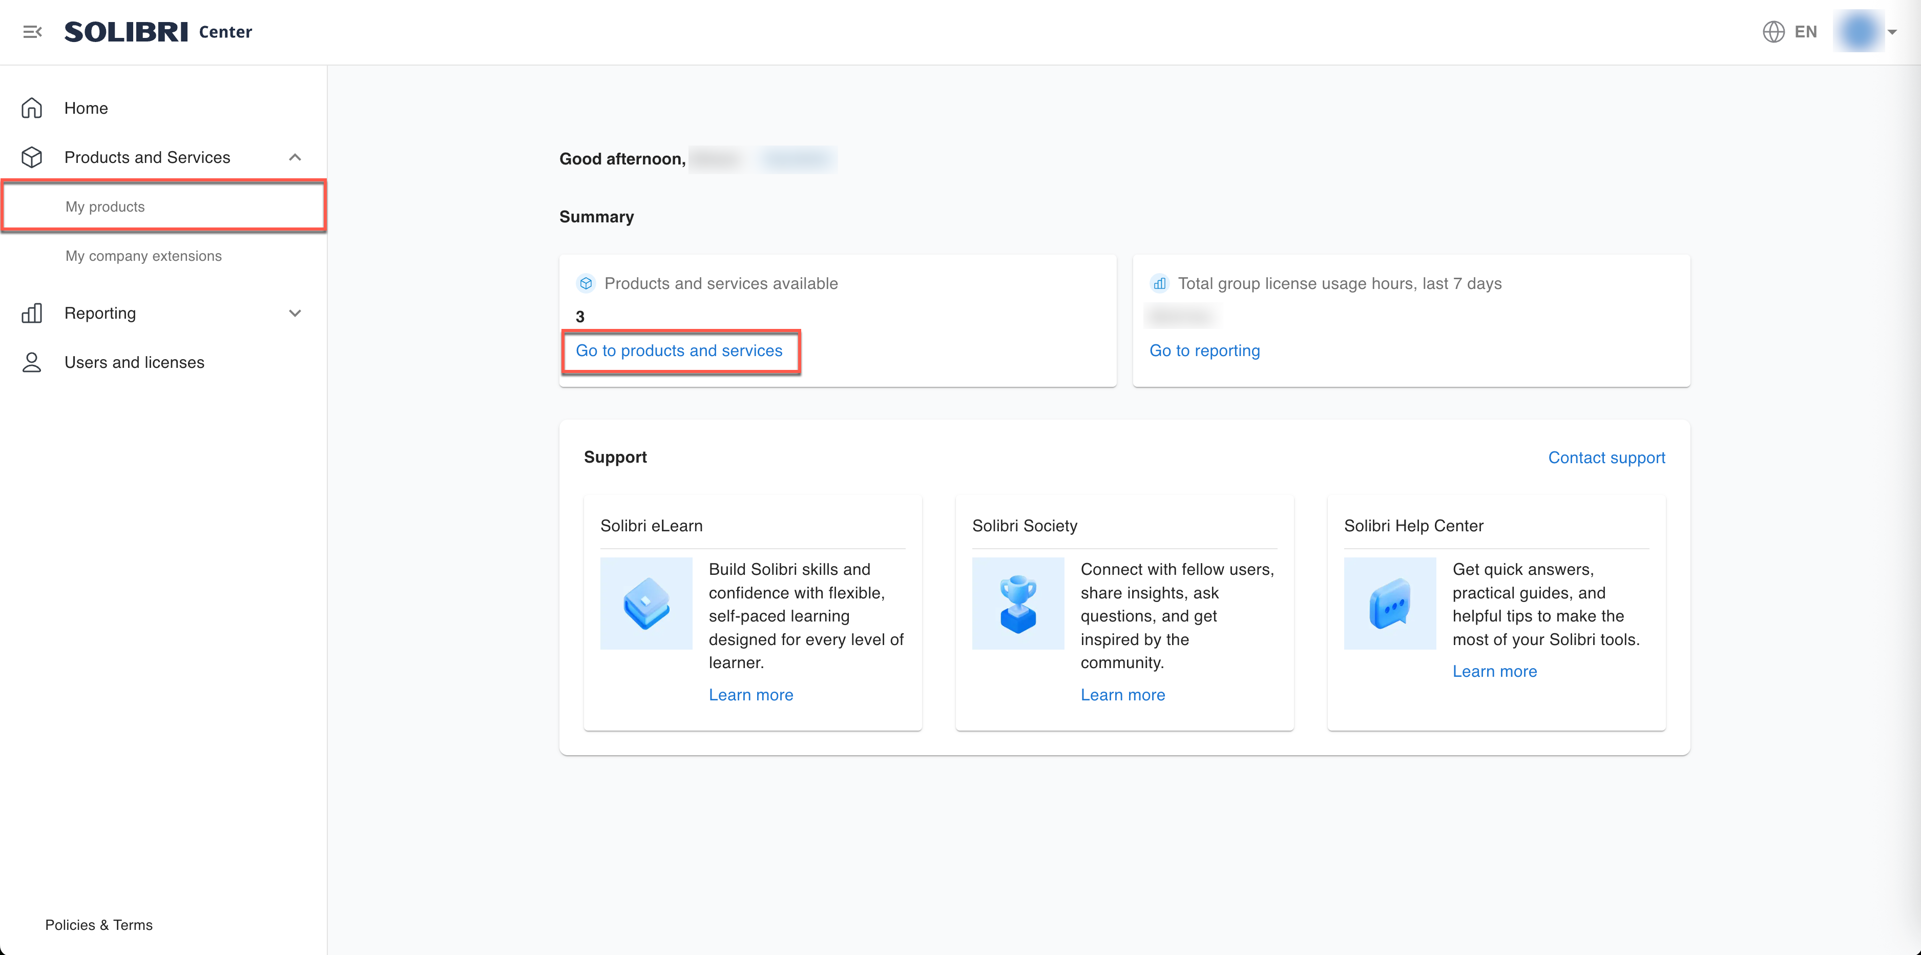This screenshot has height=955, width=1921.
Task: Click the Solibri Center logo
Action: [127, 31]
